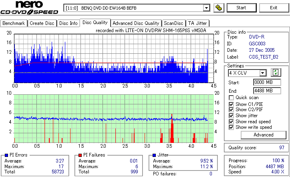
Task: Click the Quality score value 97
Action: (x=282, y=148)
